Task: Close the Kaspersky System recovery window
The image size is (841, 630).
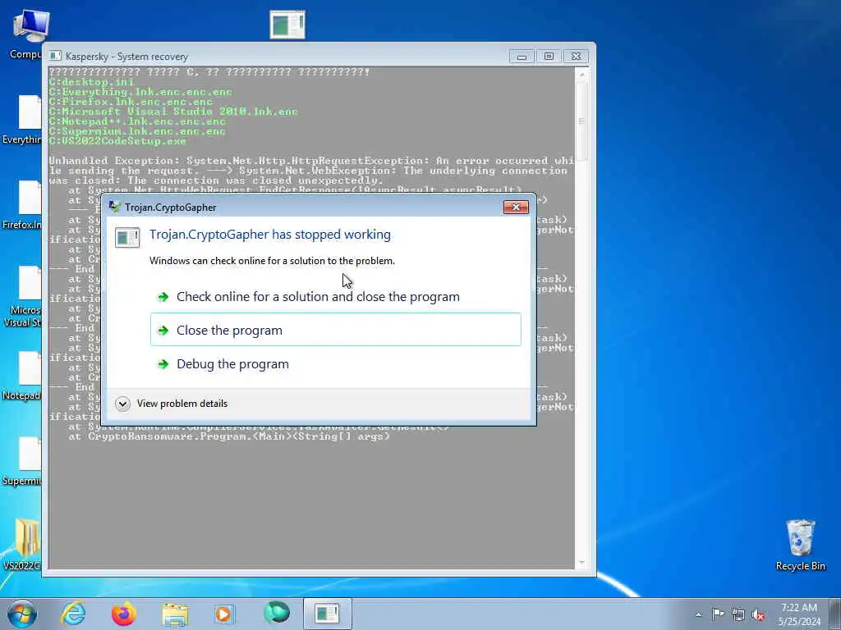Action: pos(576,57)
